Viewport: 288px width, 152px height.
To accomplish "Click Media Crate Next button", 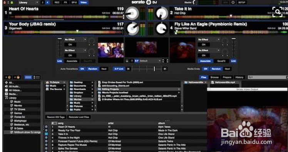I will (x=227, y=69).
